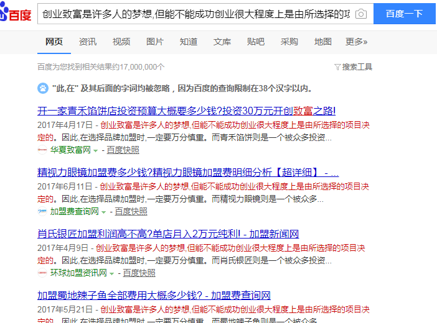Click the 百度为您找到相关结果约17,000,000个 text

pyautogui.click(x=101, y=67)
